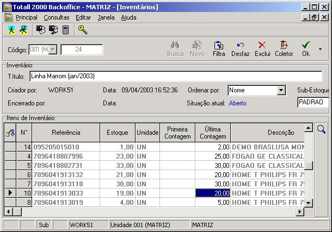Click the yellow key icon
The image size is (332, 232).
(x=83, y=30)
